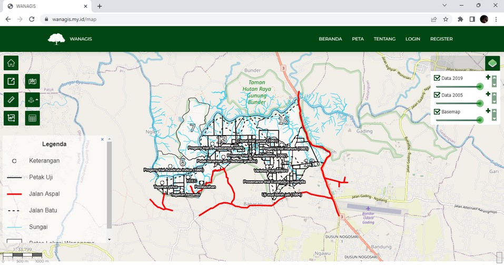Toggle the layers panel icon
Viewport: 504px width, 265px height.
(492, 63)
